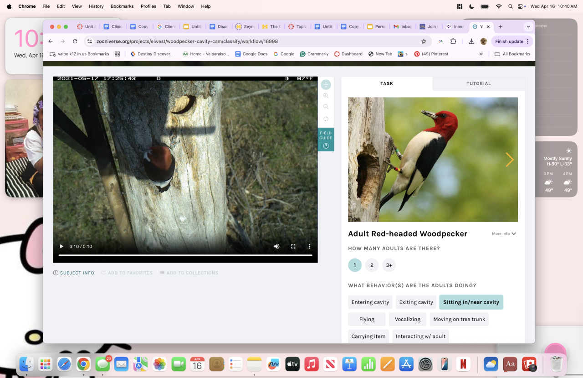Expand the bookmarks overflow chevron
Screen dimensions: 583x378
pos(481,54)
